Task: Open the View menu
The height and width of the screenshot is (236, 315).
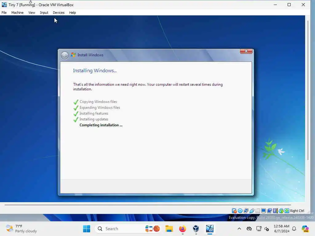Action: (x=32, y=13)
